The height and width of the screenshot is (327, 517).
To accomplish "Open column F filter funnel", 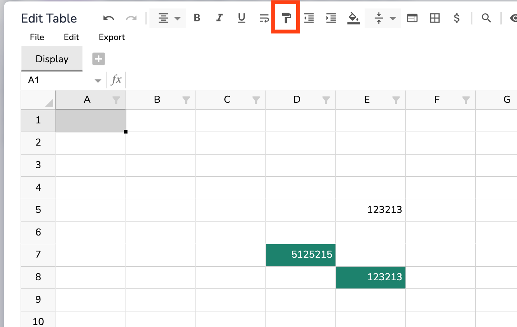I will pyautogui.click(x=466, y=100).
